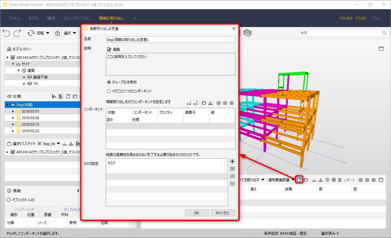Viewport: 391px width, 238px height.
Task: Expand the 2019/03/08 classification folder
Action: pyautogui.click(x=13, y=118)
